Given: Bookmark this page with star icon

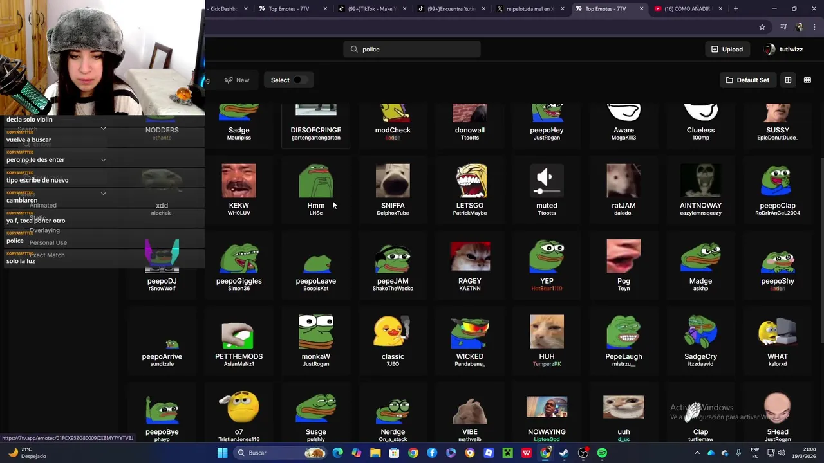Looking at the screenshot, I should pos(762,27).
